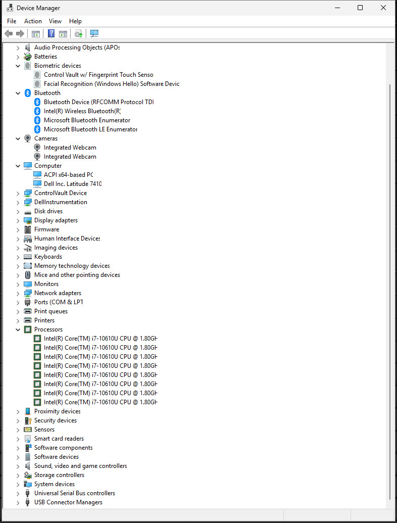Select Bluetooth Device (RFCOMM Protocol TDI)
Image resolution: width=397 pixels, height=523 pixels.
coord(98,102)
